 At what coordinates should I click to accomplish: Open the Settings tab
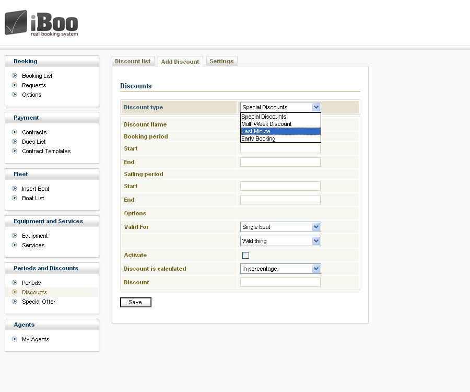click(x=221, y=61)
